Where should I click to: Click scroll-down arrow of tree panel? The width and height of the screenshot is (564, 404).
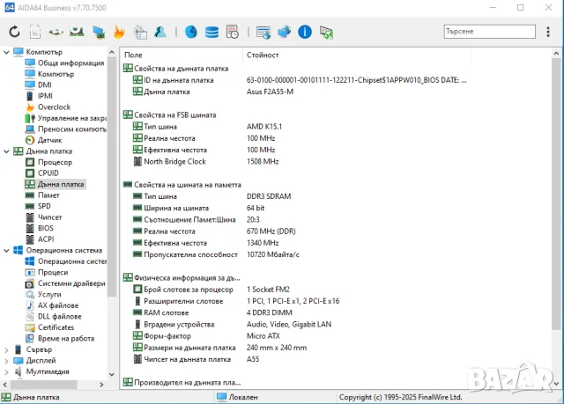[112, 374]
